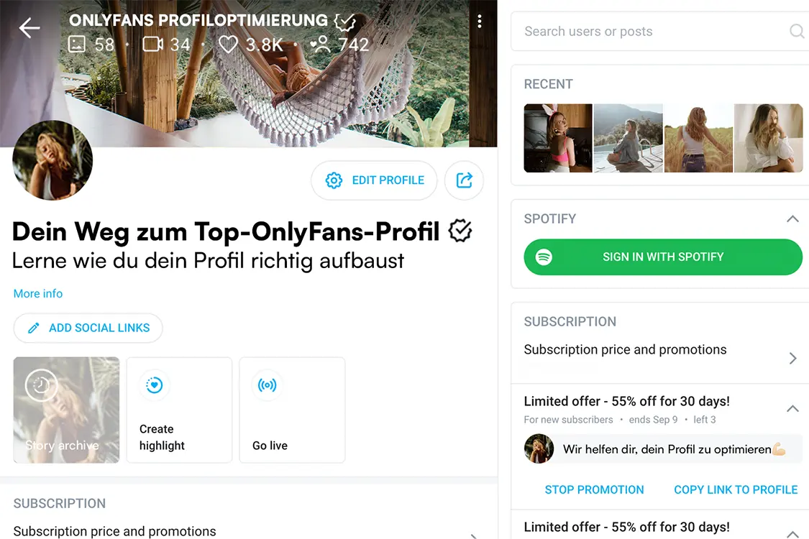Click the profile avatar picture
Image resolution: width=809 pixels, height=539 pixels.
(52, 160)
